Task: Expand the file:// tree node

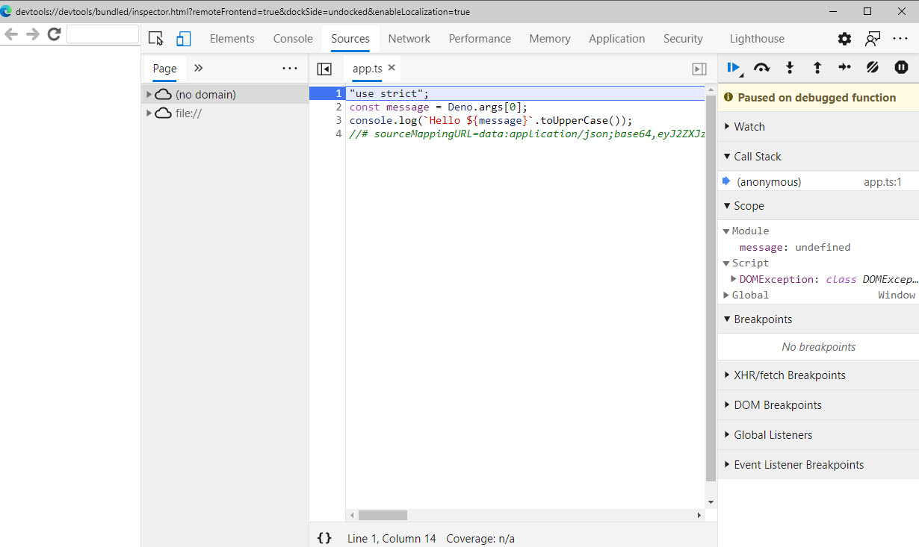Action: pos(149,113)
